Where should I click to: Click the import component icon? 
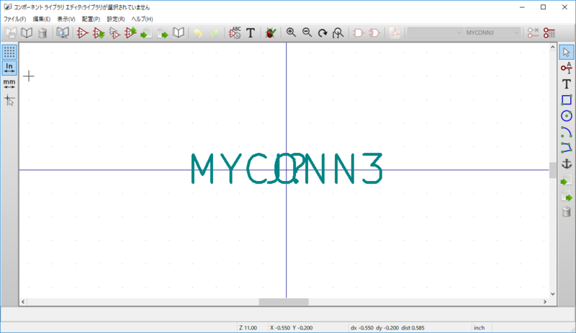click(x=146, y=32)
